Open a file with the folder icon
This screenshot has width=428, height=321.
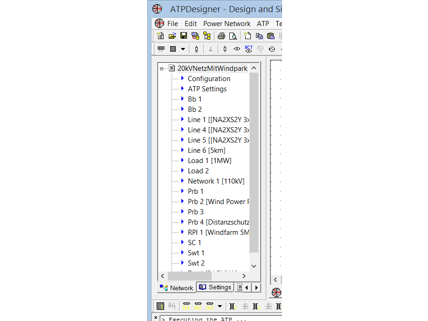point(172,36)
